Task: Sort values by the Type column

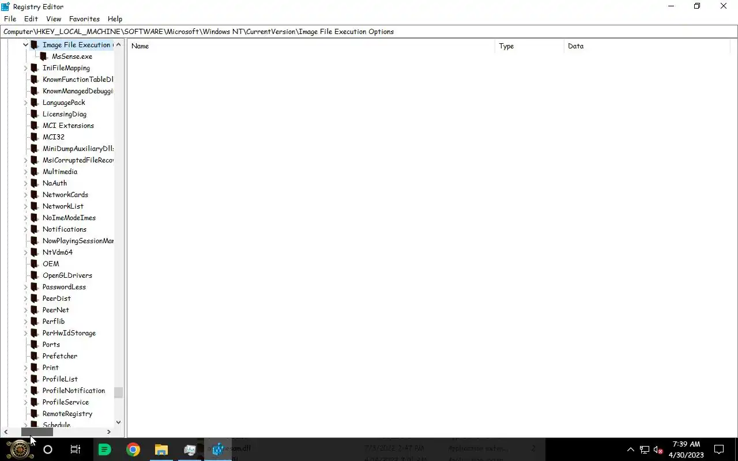Action: tap(529, 46)
